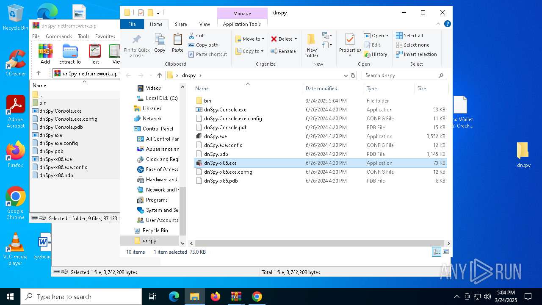Sort files by Name column in Explorer
Image resolution: width=542 pixels, height=305 pixels.
click(x=248, y=89)
